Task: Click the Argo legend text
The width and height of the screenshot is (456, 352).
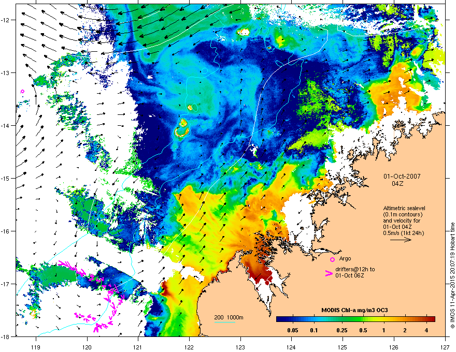Action: 345,258
